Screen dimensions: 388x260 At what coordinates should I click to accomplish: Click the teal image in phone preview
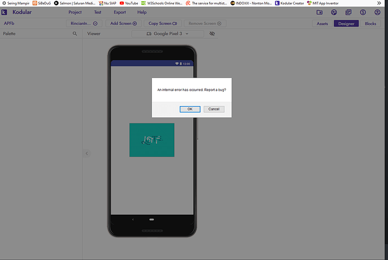[152, 140]
